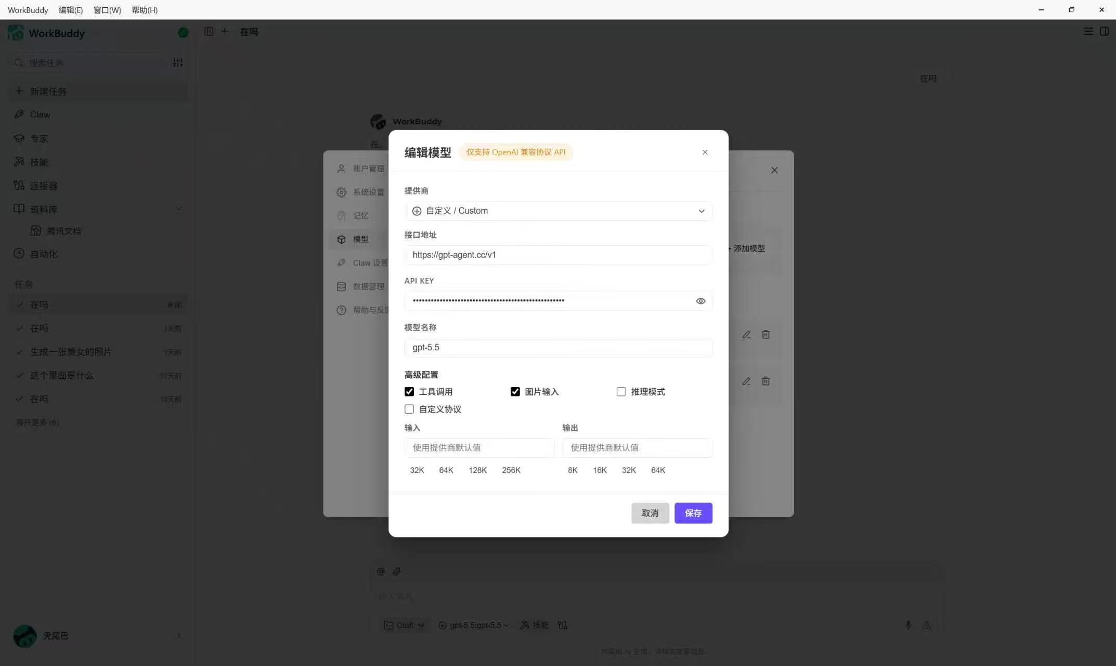Expand 展开更多 (6) task list
Image resolution: width=1116 pixels, height=666 pixels.
click(37, 422)
